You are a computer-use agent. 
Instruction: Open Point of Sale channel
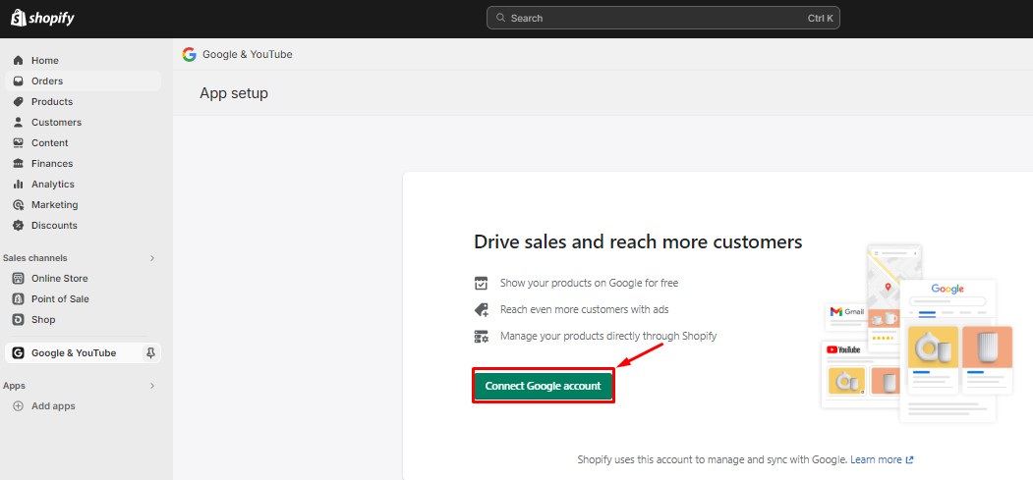pos(83,299)
